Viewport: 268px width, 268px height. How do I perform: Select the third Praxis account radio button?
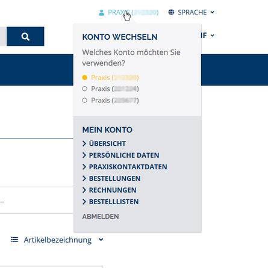(85, 100)
